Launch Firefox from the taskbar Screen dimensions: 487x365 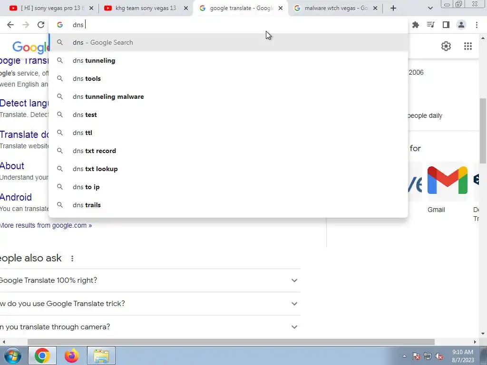(x=72, y=355)
